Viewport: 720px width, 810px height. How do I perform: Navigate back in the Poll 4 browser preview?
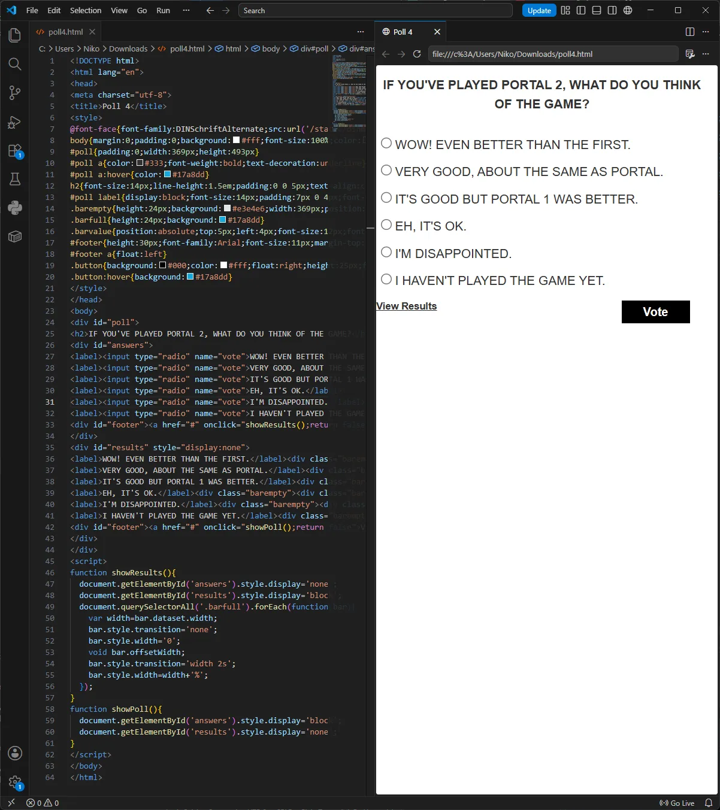point(386,54)
